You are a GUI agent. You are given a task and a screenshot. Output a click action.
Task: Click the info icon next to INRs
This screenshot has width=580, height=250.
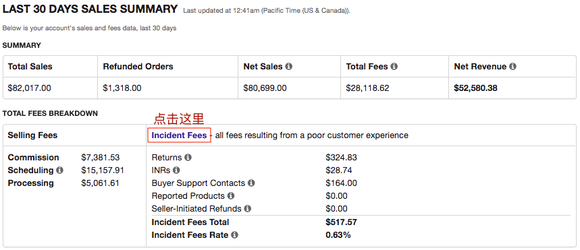[176, 170]
